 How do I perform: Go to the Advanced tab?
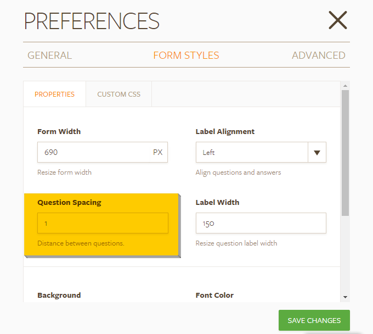click(x=318, y=55)
